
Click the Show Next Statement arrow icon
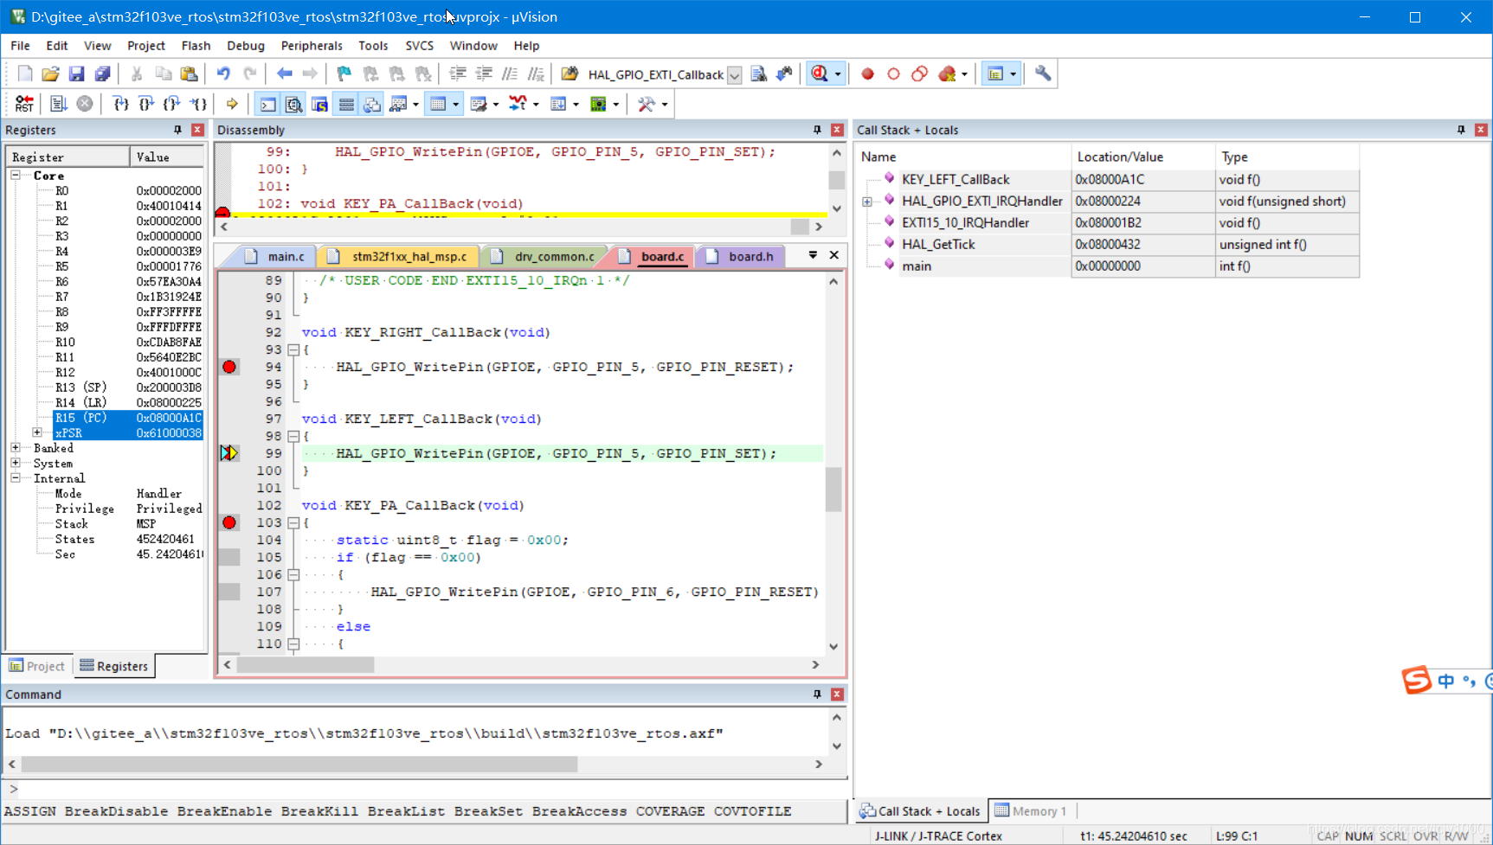point(232,104)
